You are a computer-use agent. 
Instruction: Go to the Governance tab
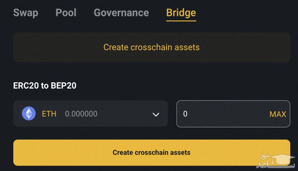[x=121, y=13]
